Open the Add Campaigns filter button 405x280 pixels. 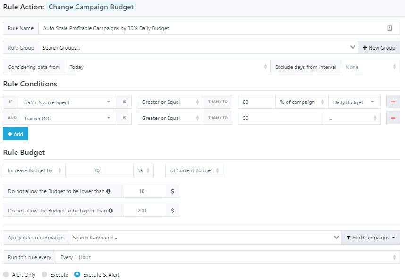(371, 238)
